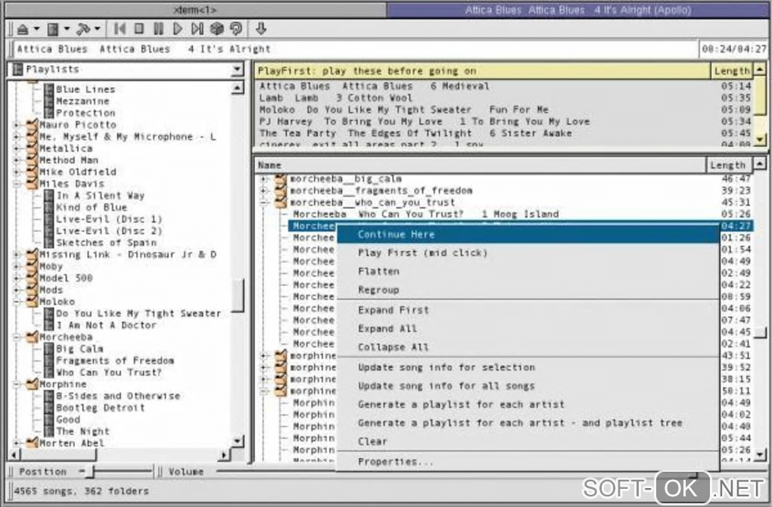The image size is (772, 507).
Task: Select Kind of Blue playlist
Action: [92, 207]
